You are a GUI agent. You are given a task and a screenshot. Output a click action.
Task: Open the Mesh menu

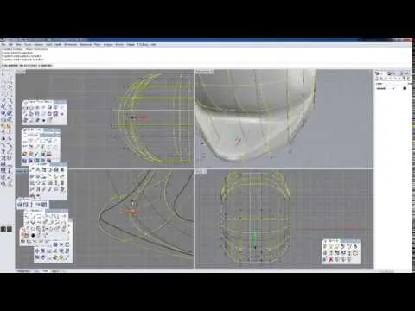pos(58,44)
